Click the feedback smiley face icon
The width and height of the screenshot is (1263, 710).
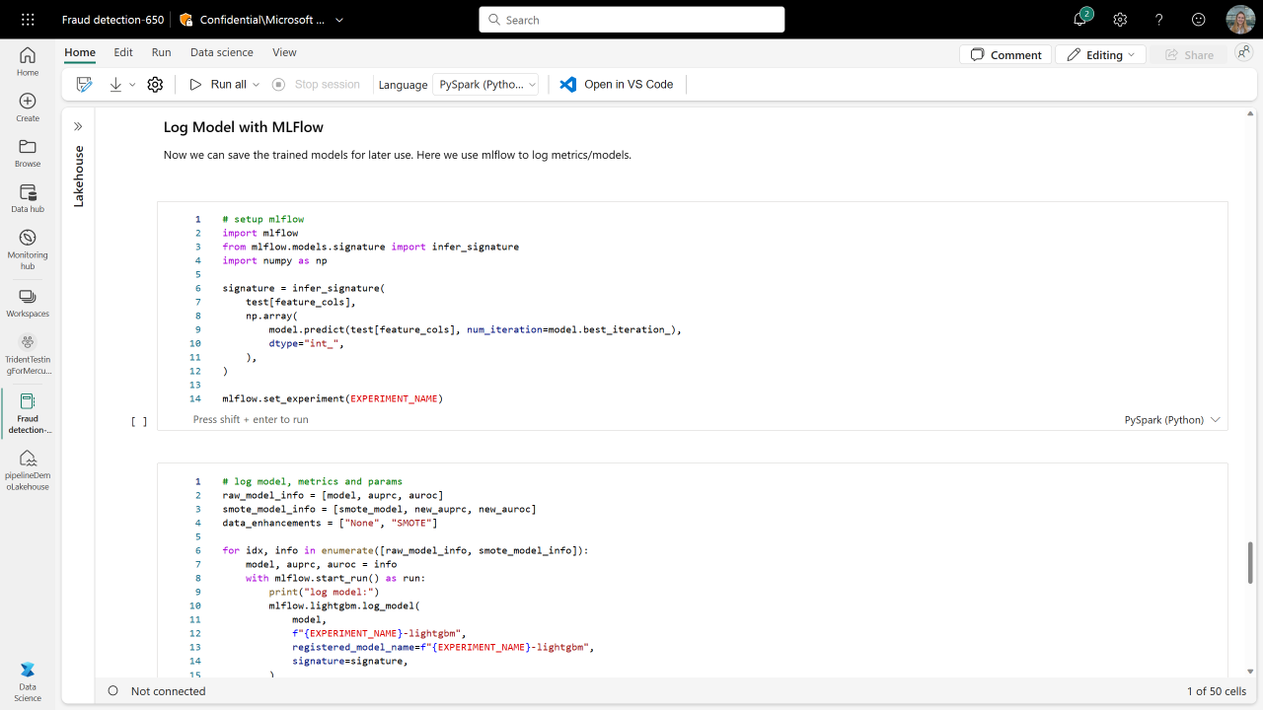(x=1199, y=20)
